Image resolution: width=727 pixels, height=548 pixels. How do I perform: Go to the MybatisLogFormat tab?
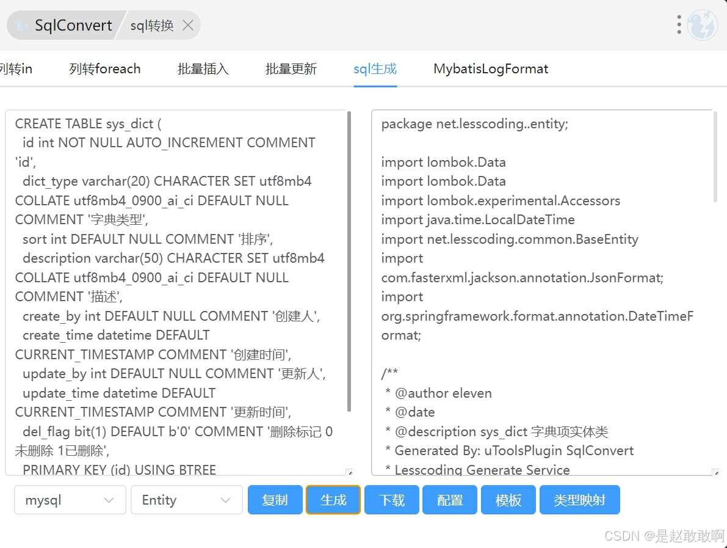click(491, 68)
